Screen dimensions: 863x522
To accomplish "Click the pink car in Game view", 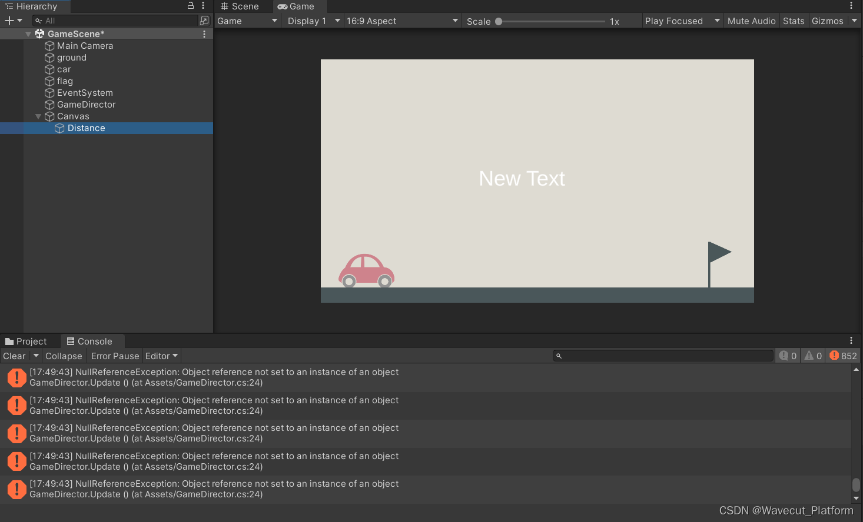I will (x=366, y=271).
